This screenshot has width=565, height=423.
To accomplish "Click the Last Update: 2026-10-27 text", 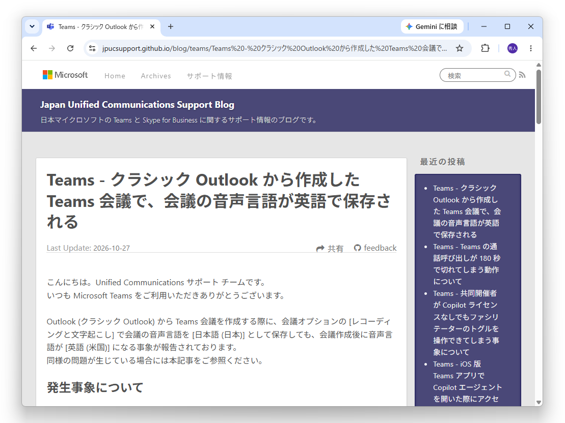I will [88, 248].
